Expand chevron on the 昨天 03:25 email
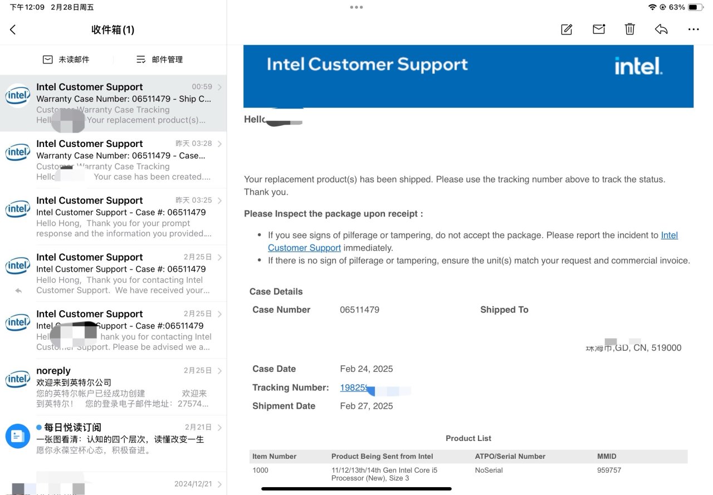Screen dimensions: 713x495 [219, 200]
